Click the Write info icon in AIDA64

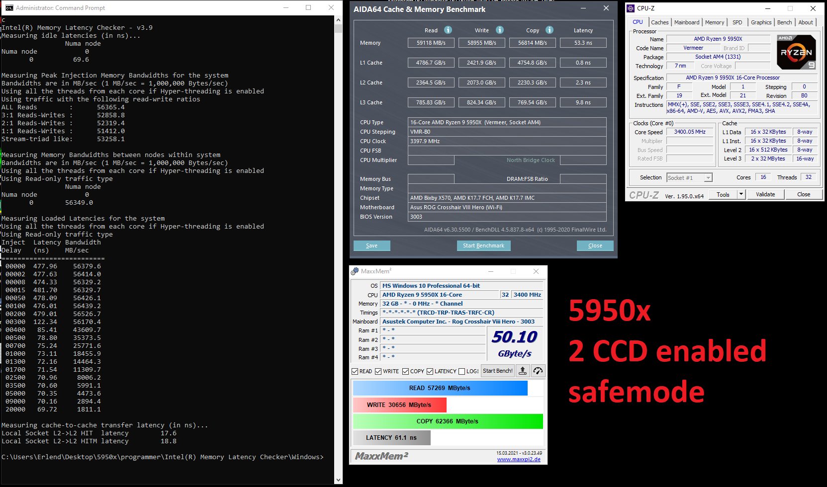[x=500, y=30]
